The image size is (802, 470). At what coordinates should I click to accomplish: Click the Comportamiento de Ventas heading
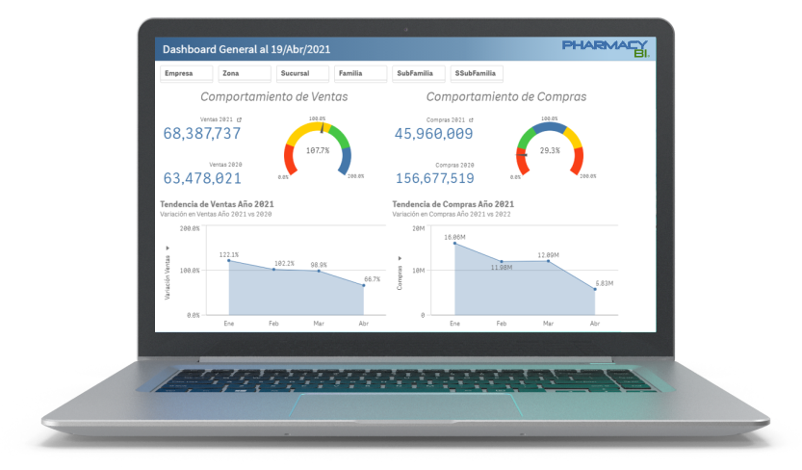273,96
